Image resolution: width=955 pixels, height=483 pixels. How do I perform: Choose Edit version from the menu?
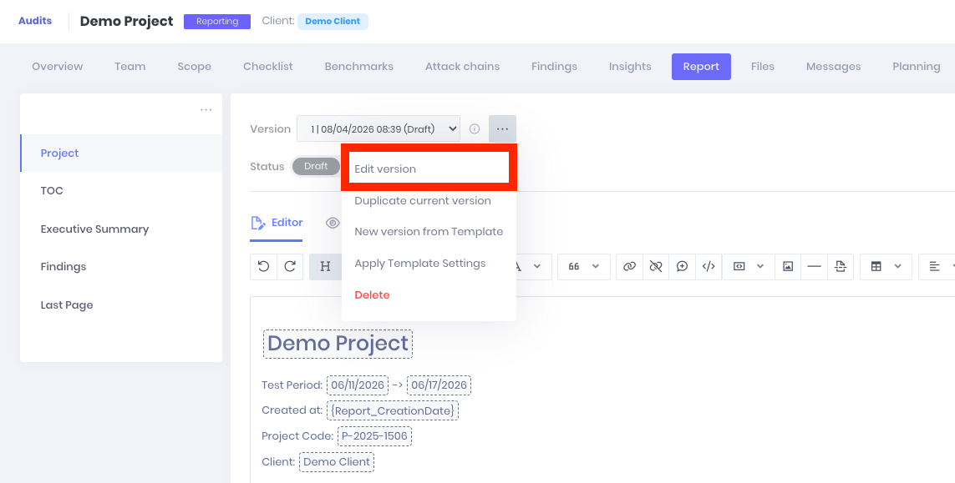(x=428, y=169)
